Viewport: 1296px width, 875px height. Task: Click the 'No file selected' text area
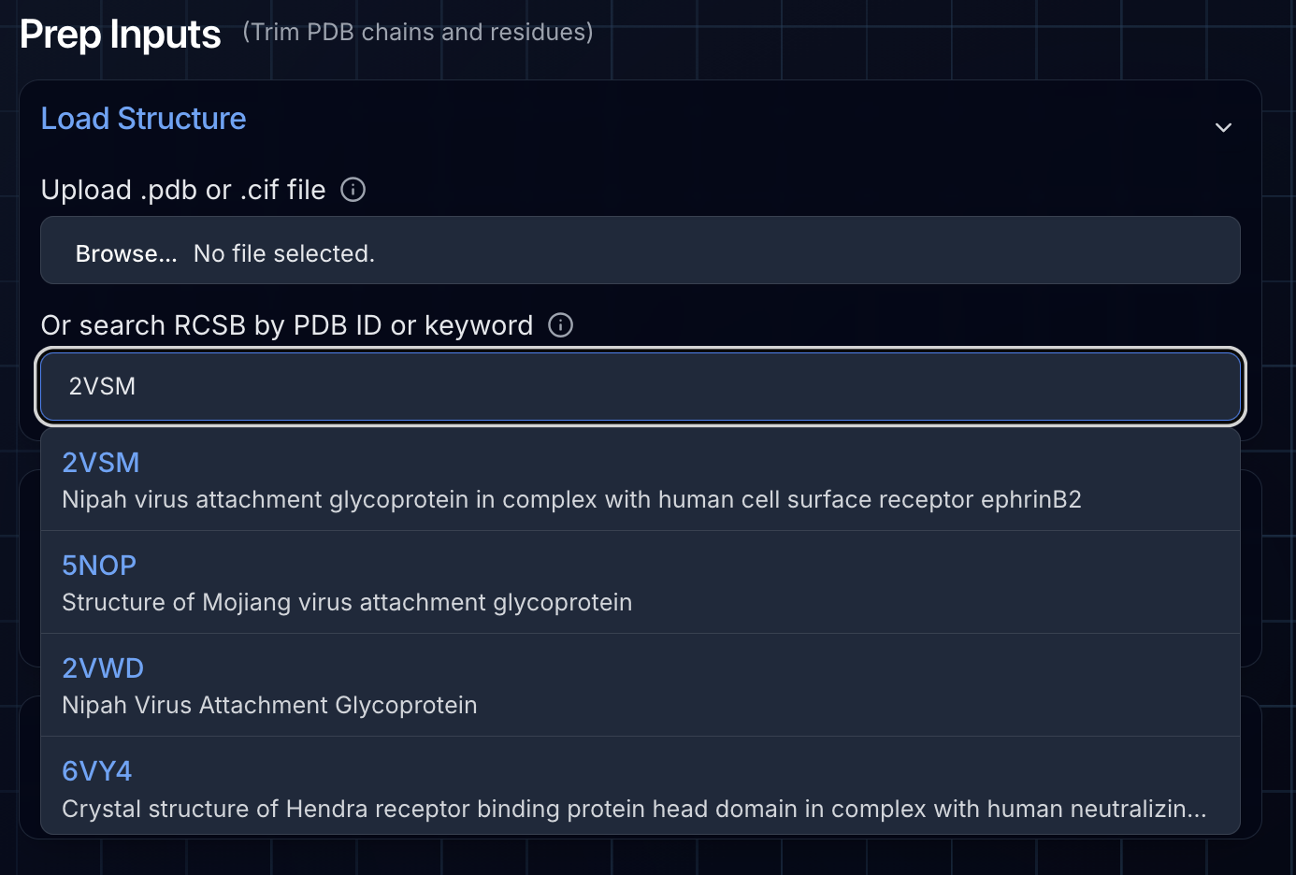pyautogui.click(x=283, y=252)
